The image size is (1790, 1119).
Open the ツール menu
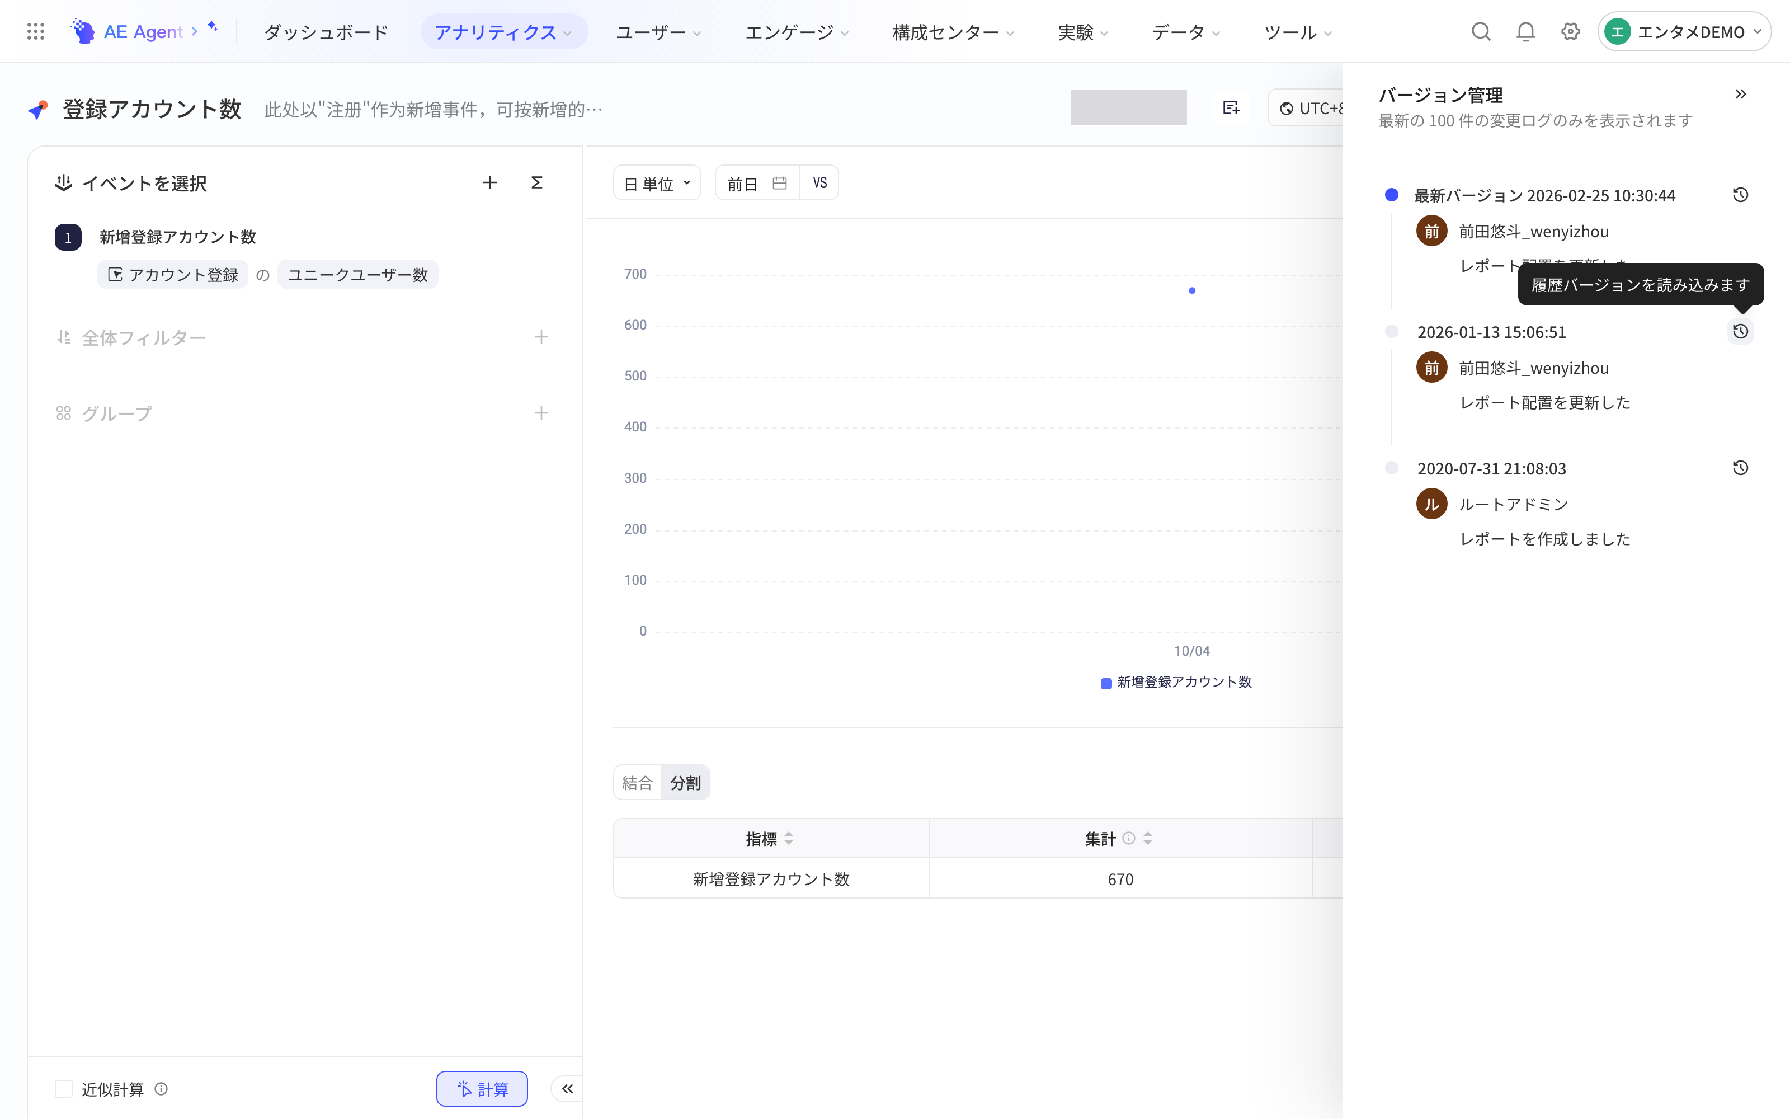pyautogui.click(x=1297, y=32)
